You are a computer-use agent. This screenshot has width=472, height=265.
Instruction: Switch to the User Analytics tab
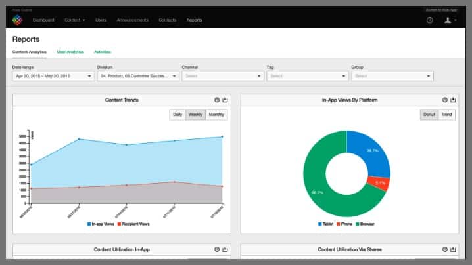[70, 51]
